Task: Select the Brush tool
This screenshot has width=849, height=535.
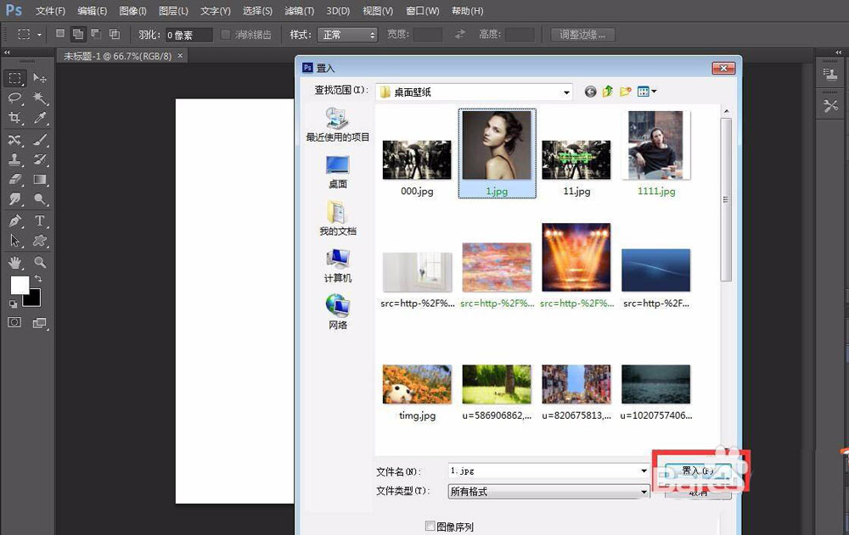Action: (x=40, y=140)
